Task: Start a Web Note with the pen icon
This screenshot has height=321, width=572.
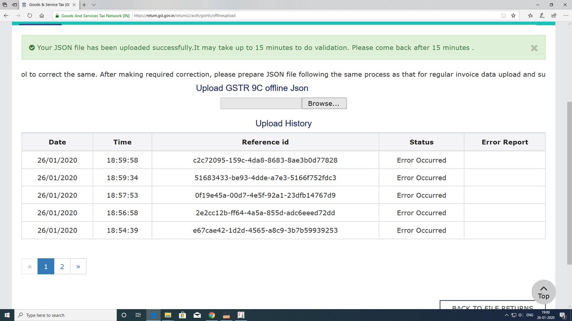Action: point(541,15)
